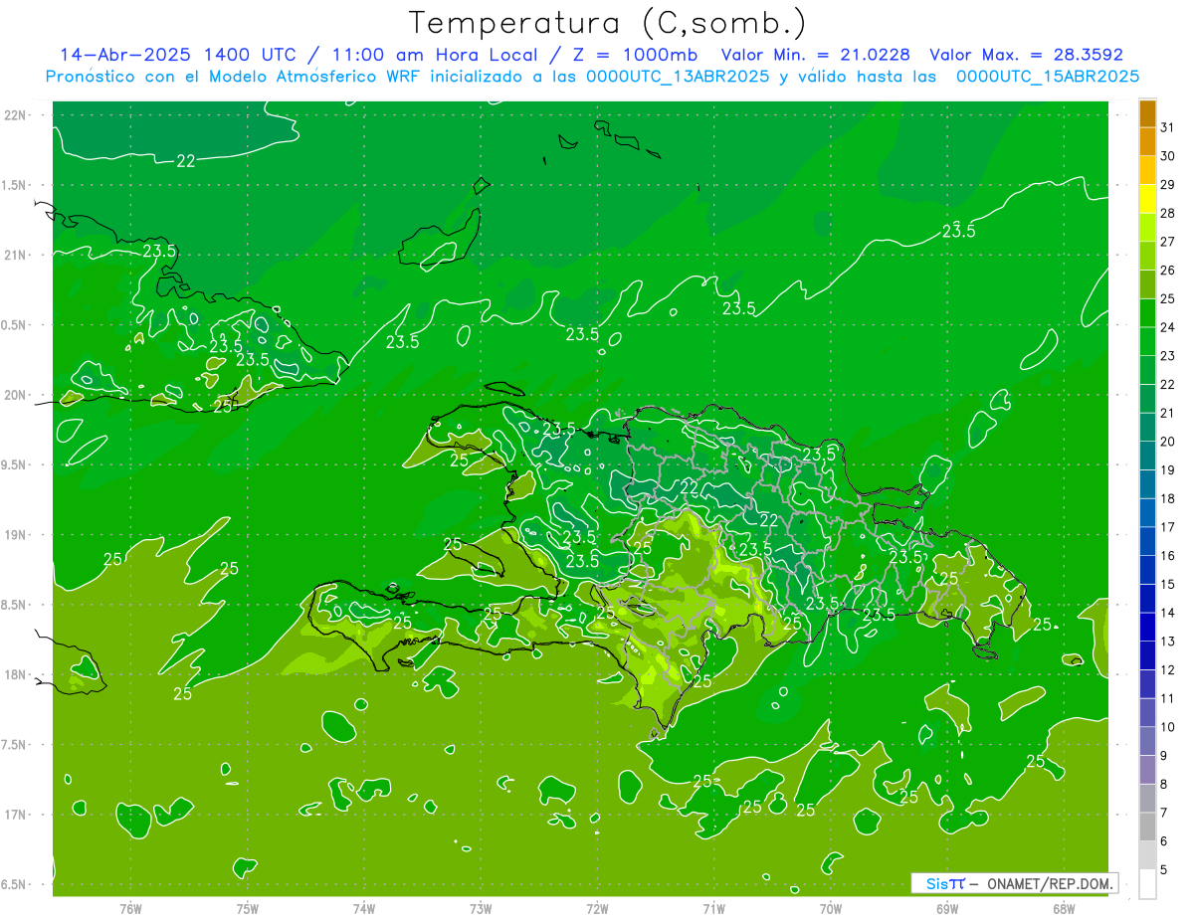Click blue legend swatch between 15 and 16
The width and height of the screenshot is (1194, 922).
pyautogui.click(x=1147, y=570)
